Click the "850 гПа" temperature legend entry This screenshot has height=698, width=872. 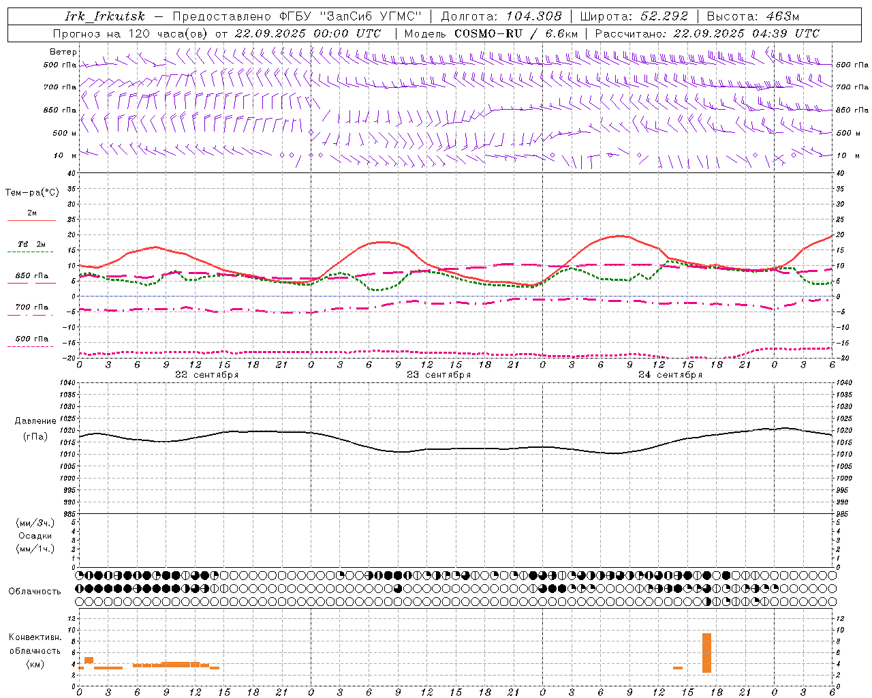32,276
